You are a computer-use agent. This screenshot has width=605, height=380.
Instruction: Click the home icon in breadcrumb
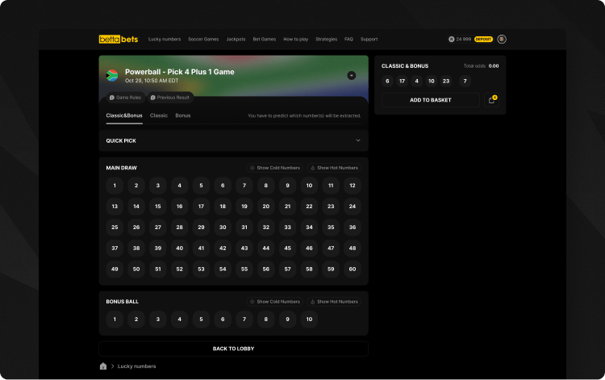103,366
